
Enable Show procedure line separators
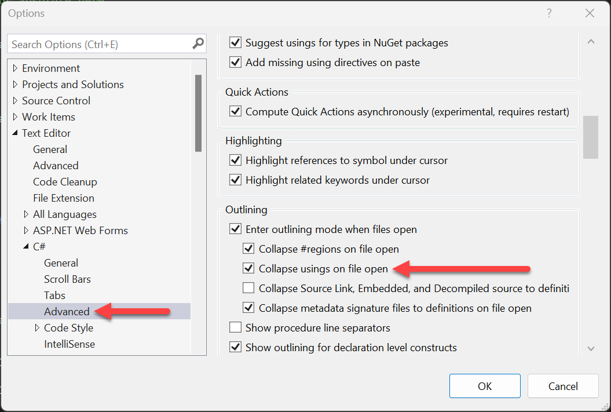(x=235, y=328)
